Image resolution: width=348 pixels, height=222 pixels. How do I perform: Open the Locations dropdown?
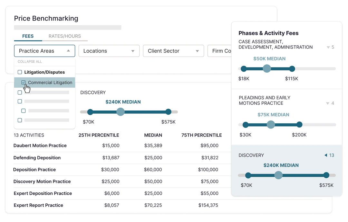[x=109, y=51]
